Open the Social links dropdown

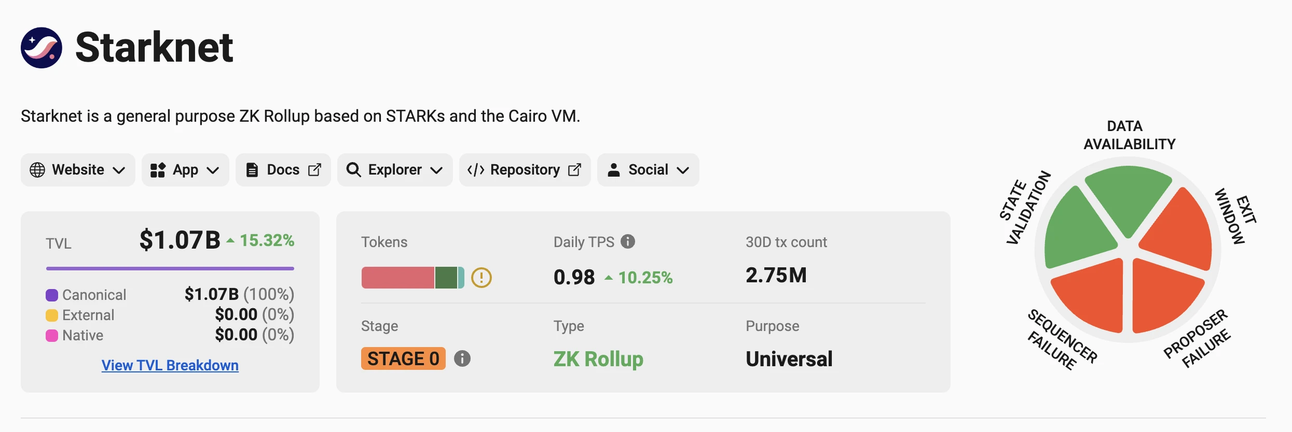tap(648, 170)
